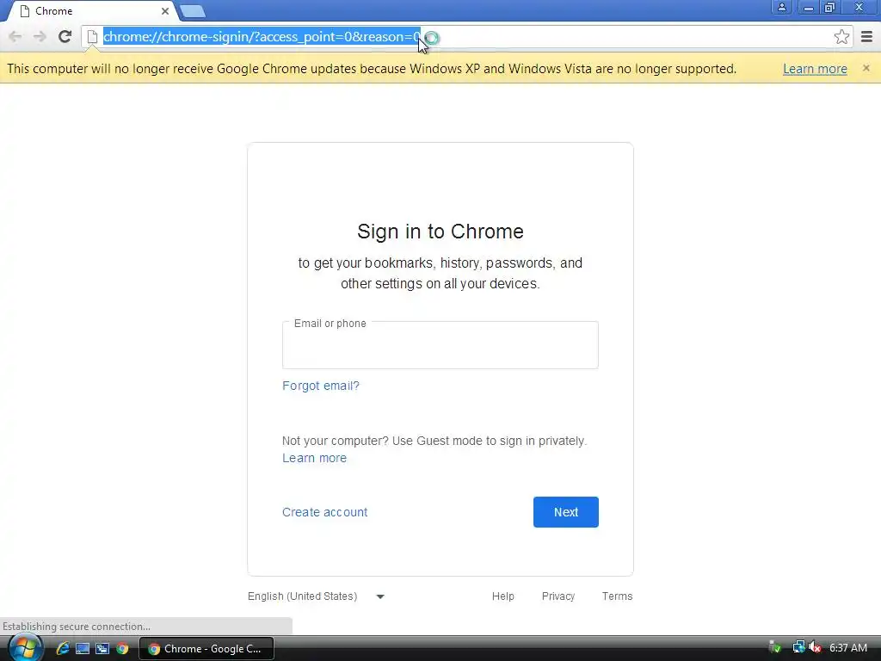This screenshot has height=661, width=881.
Task: Expand the English (United States) language dropdown
Action: [316, 596]
